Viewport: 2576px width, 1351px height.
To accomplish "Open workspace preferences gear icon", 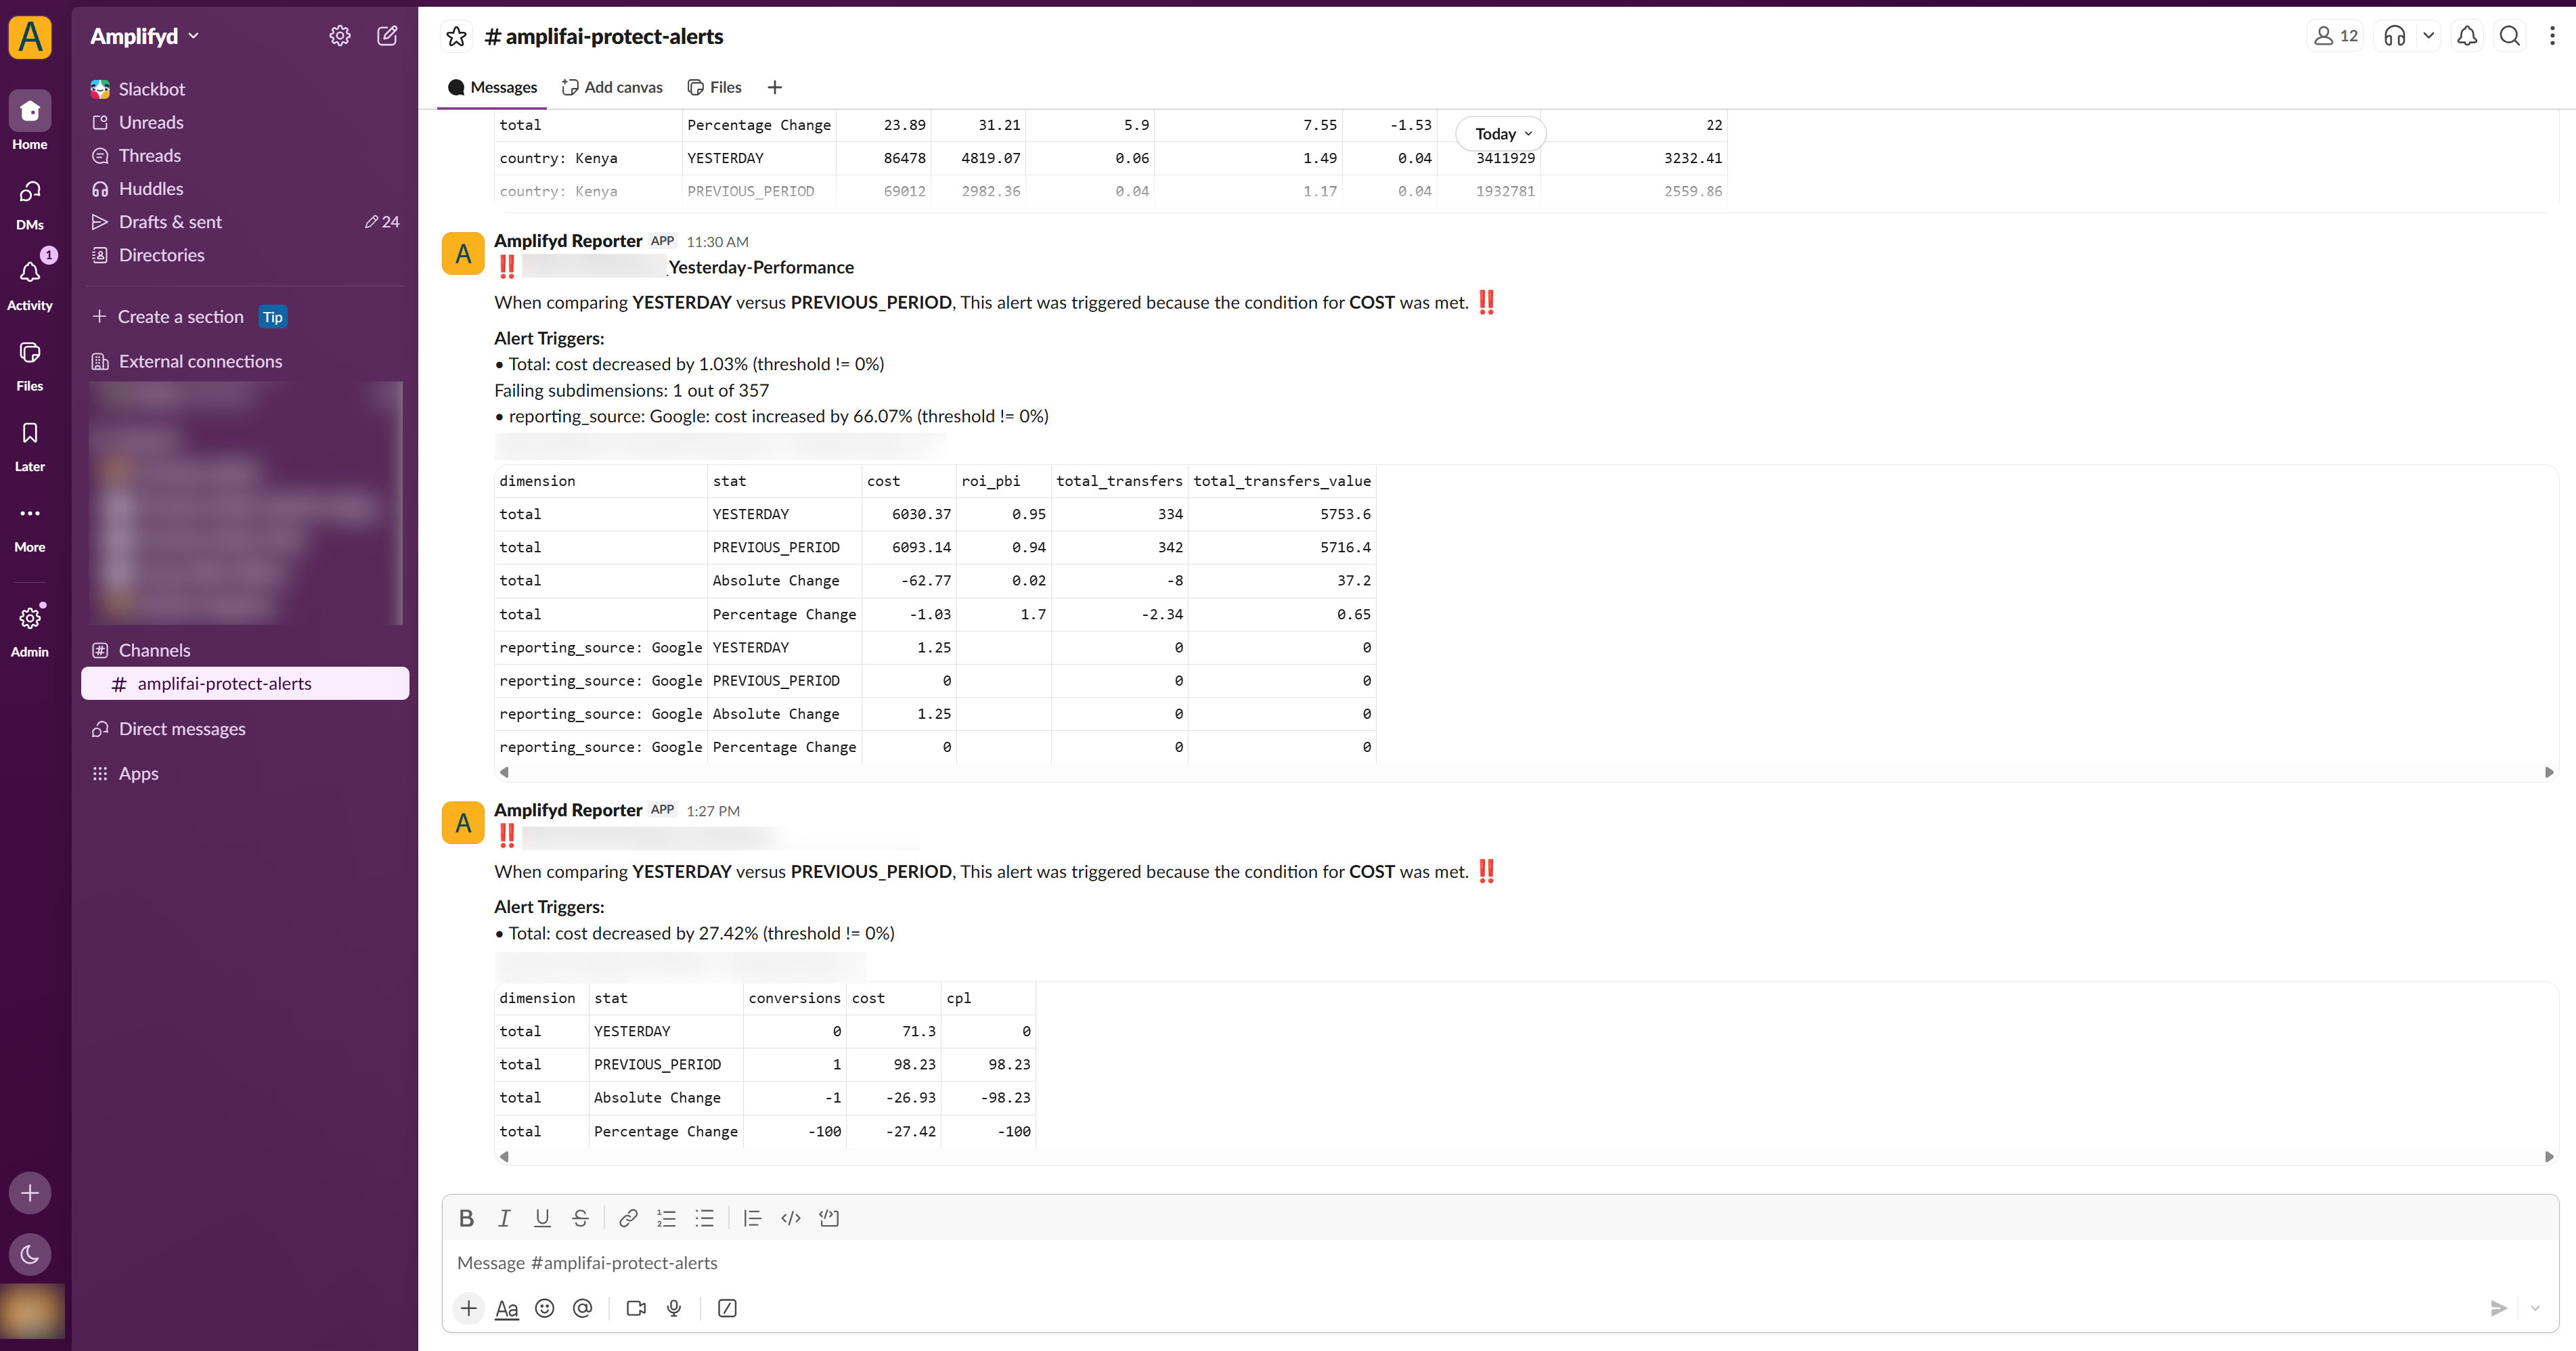I will 340,36.
